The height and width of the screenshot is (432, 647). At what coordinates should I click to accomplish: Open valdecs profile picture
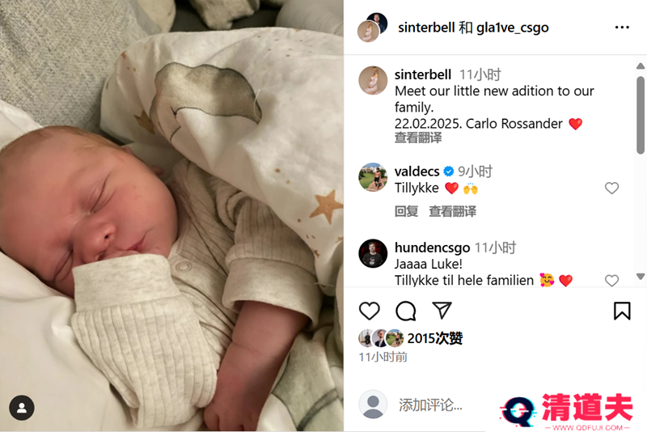(373, 177)
